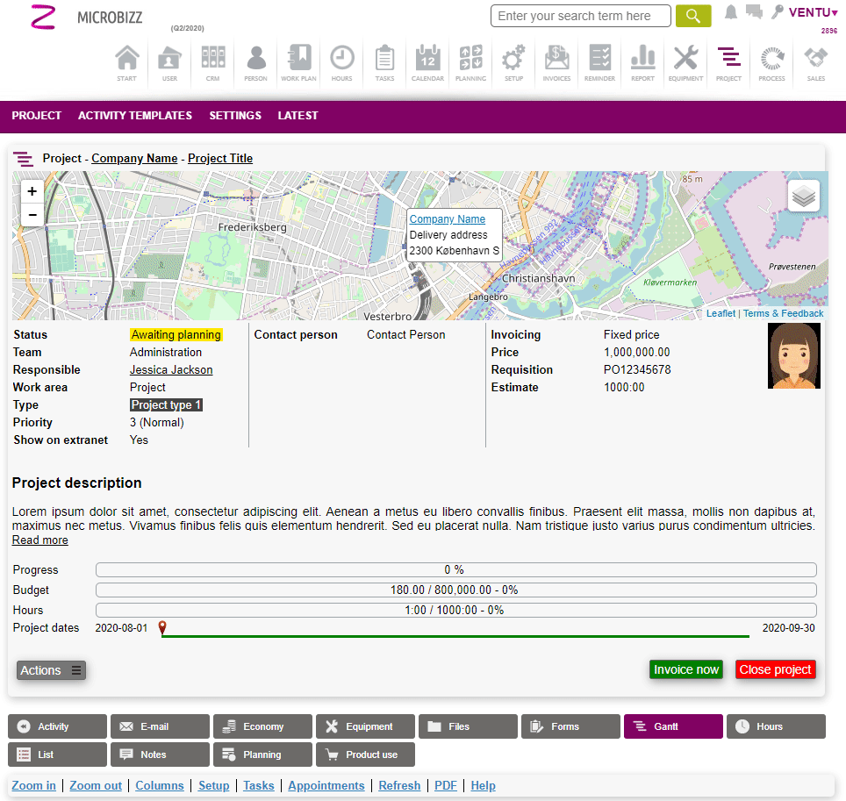
Task: Zoom in on the map
Action: 32,191
